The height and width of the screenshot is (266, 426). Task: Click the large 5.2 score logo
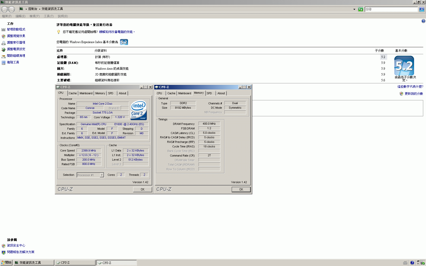pyautogui.click(x=404, y=66)
